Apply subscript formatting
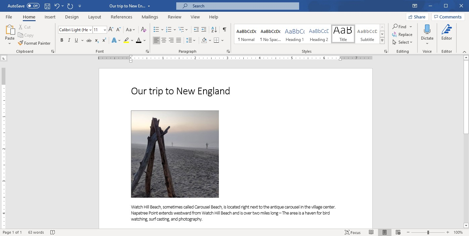This screenshot has width=469, height=236. pyautogui.click(x=97, y=40)
